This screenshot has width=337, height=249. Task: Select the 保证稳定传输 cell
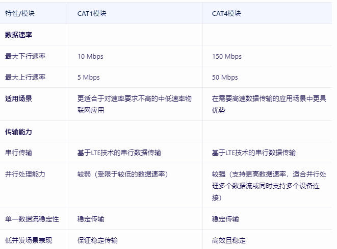[97, 240]
